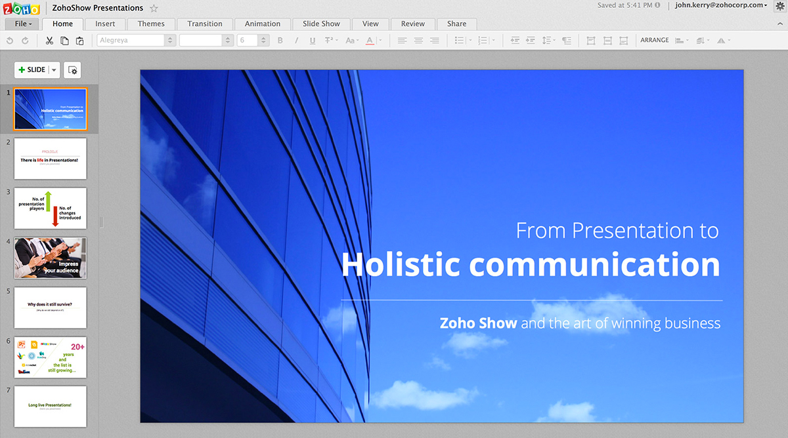
Task: Open the john.kerry@zohocorp.com account menu
Action: (x=721, y=5)
